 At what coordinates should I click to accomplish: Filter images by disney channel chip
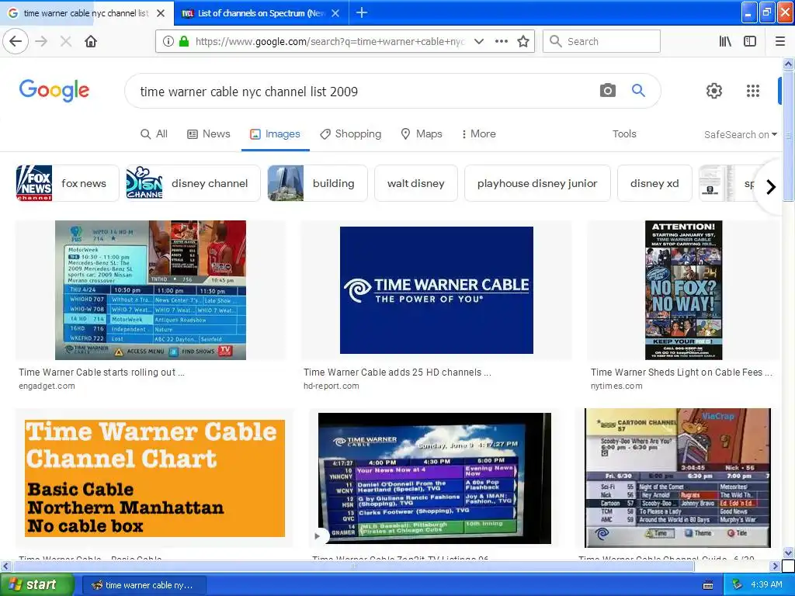(193, 183)
